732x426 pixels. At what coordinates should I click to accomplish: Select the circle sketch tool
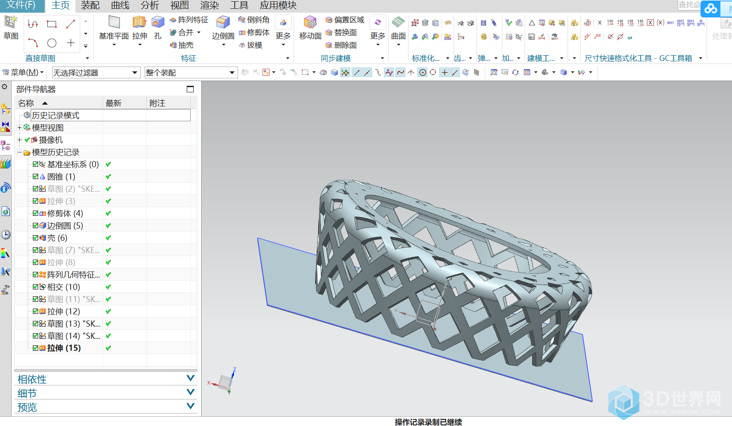coord(52,43)
